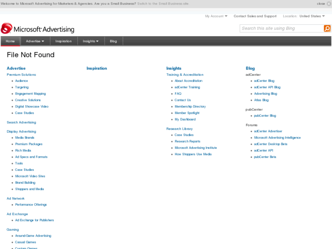
Task: Visit Engagement Mapping link
Action: pos(31,94)
